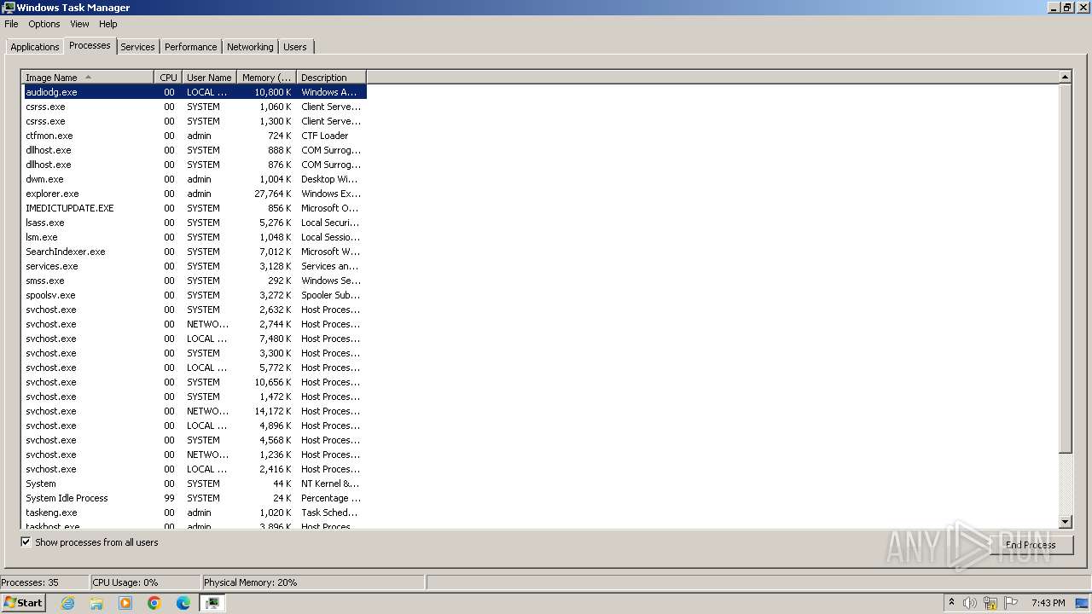This screenshot has width=1092, height=614.
Task: Show hidden tray icons arrow
Action: pyautogui.click(x=951, y=603)
